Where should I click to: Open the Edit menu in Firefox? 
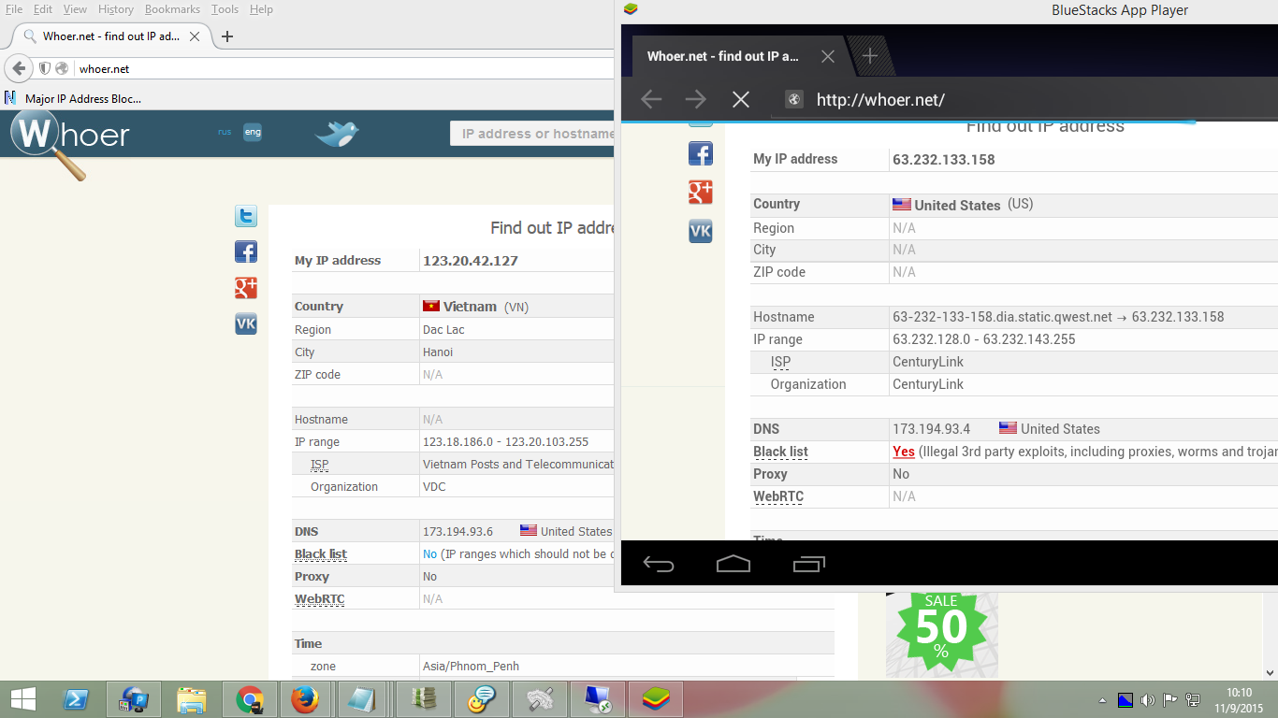click(42, 9)
